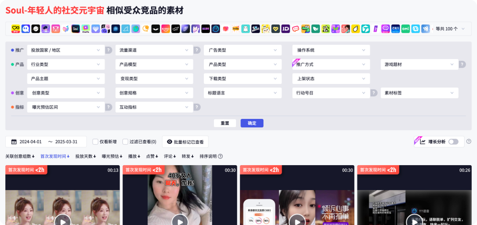This screenshot has width=477, height=225.
Task: Click the 排序说明 link text
Action: (208, 156)
